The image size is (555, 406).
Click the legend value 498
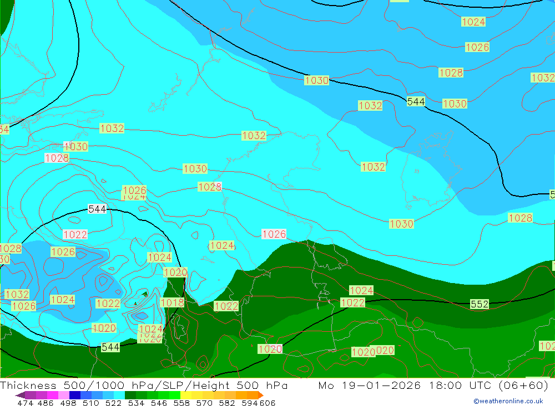(x=68, y=403)
